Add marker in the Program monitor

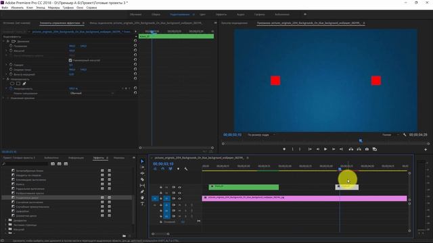(284, 149)
